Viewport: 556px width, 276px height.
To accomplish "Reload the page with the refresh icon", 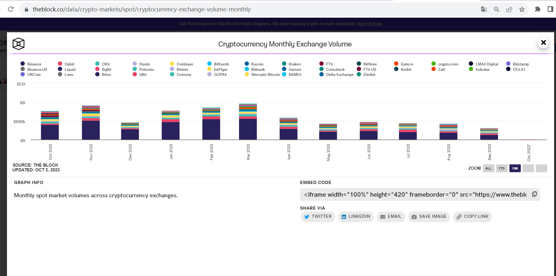I will coord(11,9).
